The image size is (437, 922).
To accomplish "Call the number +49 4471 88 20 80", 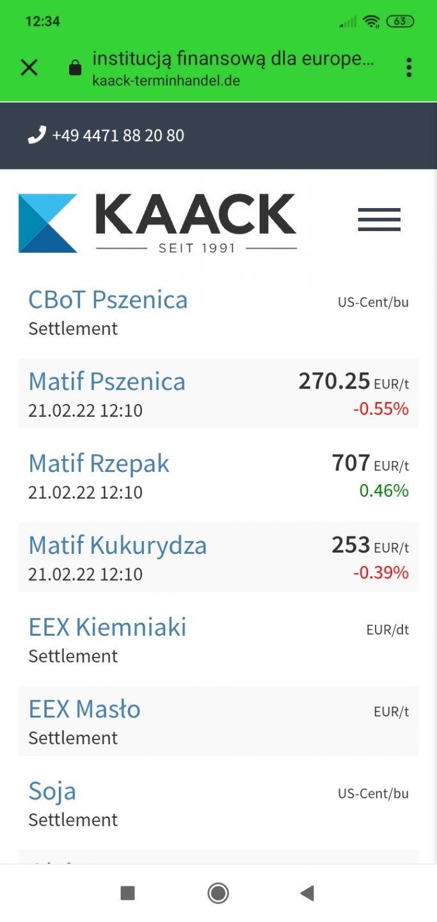I will (118, 136).
